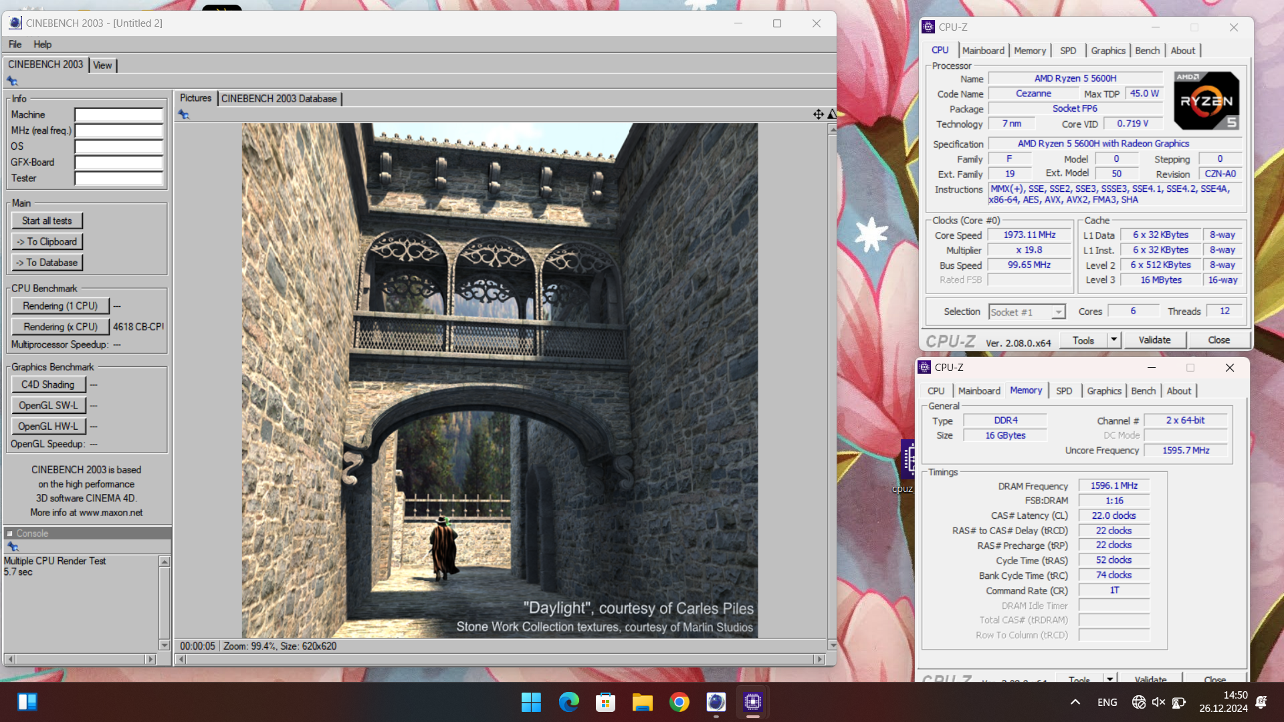Click the rendered Daylight picture

pyautogui.click(x=500, y=380)
